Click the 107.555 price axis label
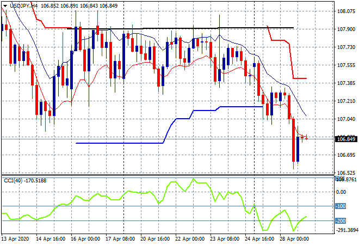This screenshot has width=359, height=245. [x=346, y=65]
